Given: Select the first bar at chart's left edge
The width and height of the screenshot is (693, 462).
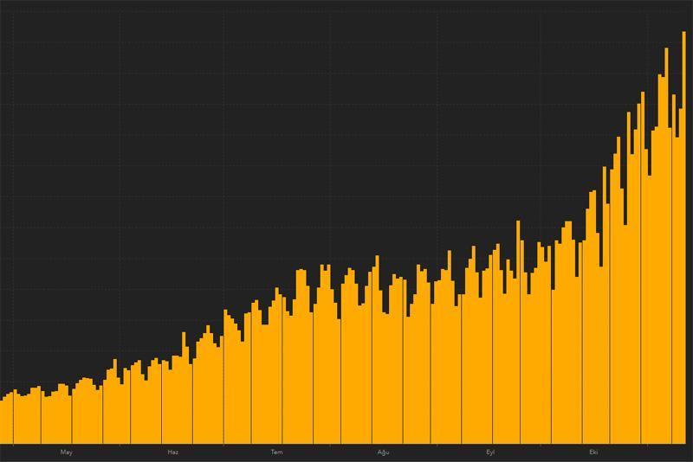Looking at the screenshot, I should 3,422.
